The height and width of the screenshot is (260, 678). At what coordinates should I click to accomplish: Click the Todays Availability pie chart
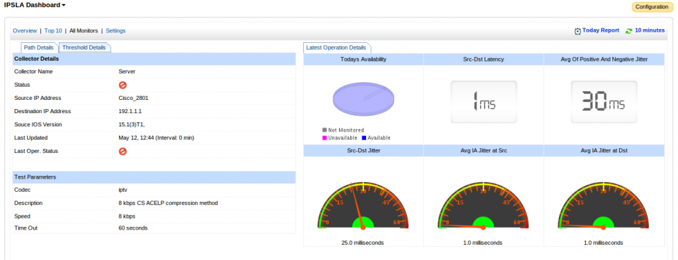(x=363, y=99)
